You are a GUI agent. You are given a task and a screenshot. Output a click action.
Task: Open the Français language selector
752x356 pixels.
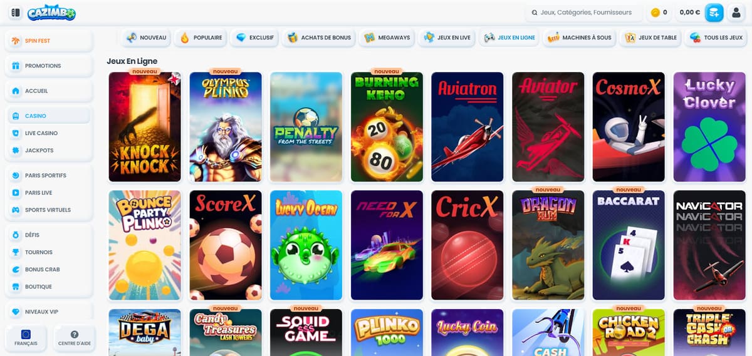26,338
